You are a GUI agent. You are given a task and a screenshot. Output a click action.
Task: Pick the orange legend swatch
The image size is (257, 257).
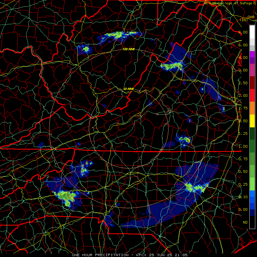252,108
